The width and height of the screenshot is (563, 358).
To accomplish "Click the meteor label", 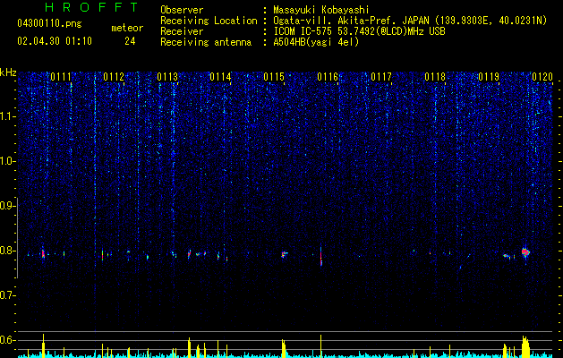I will (x=127, y=28).
